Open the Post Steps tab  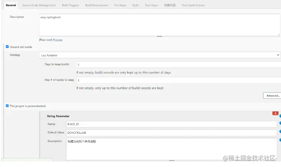[151, 5]
